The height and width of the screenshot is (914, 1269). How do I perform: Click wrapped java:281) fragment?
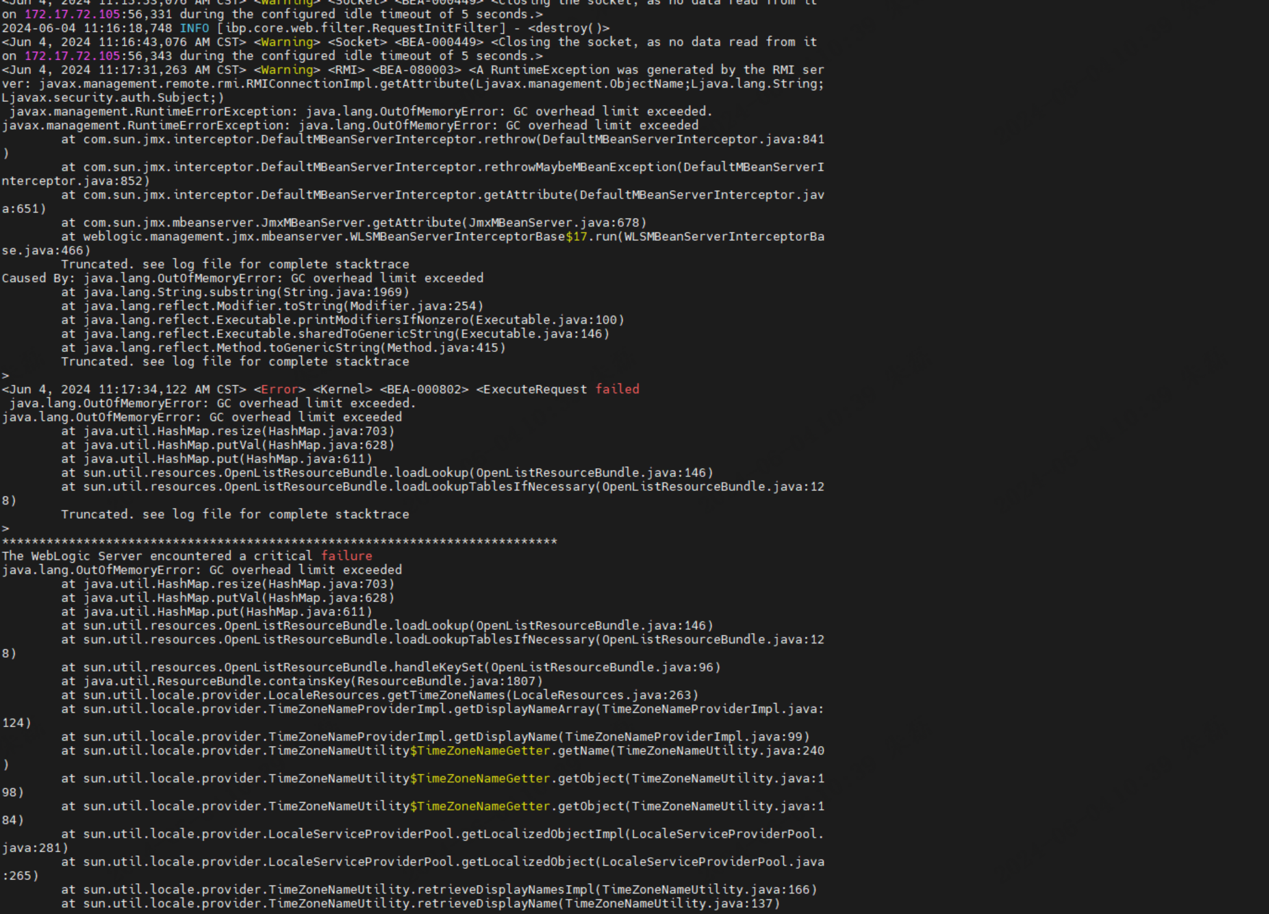coord(35,848)
